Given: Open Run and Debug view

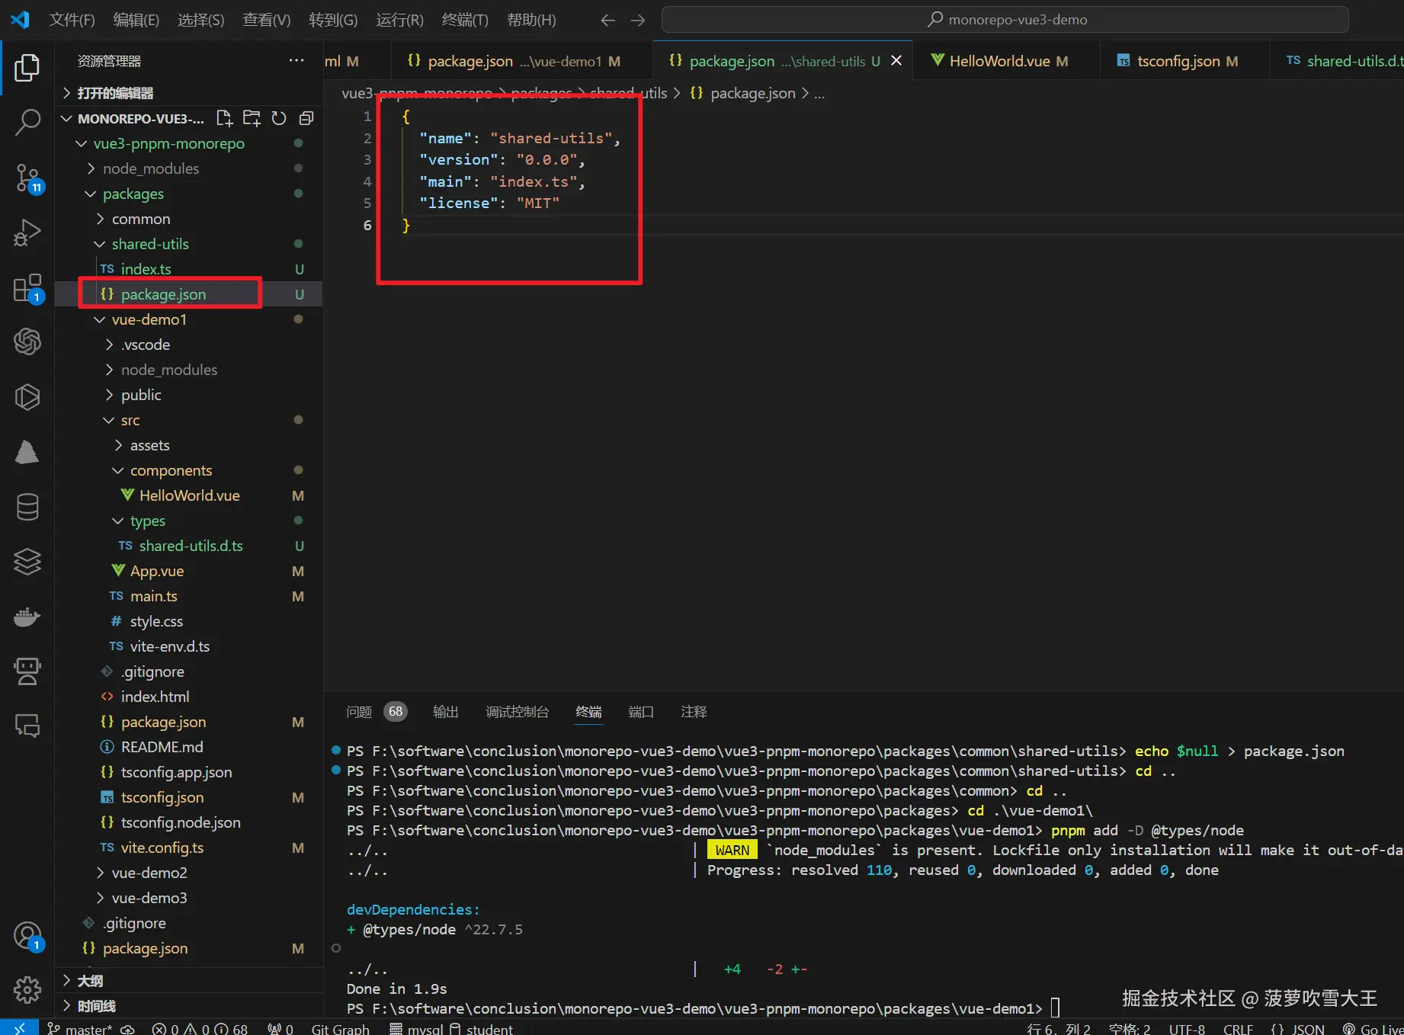Looking at the screenshot, I should [27, 232].
